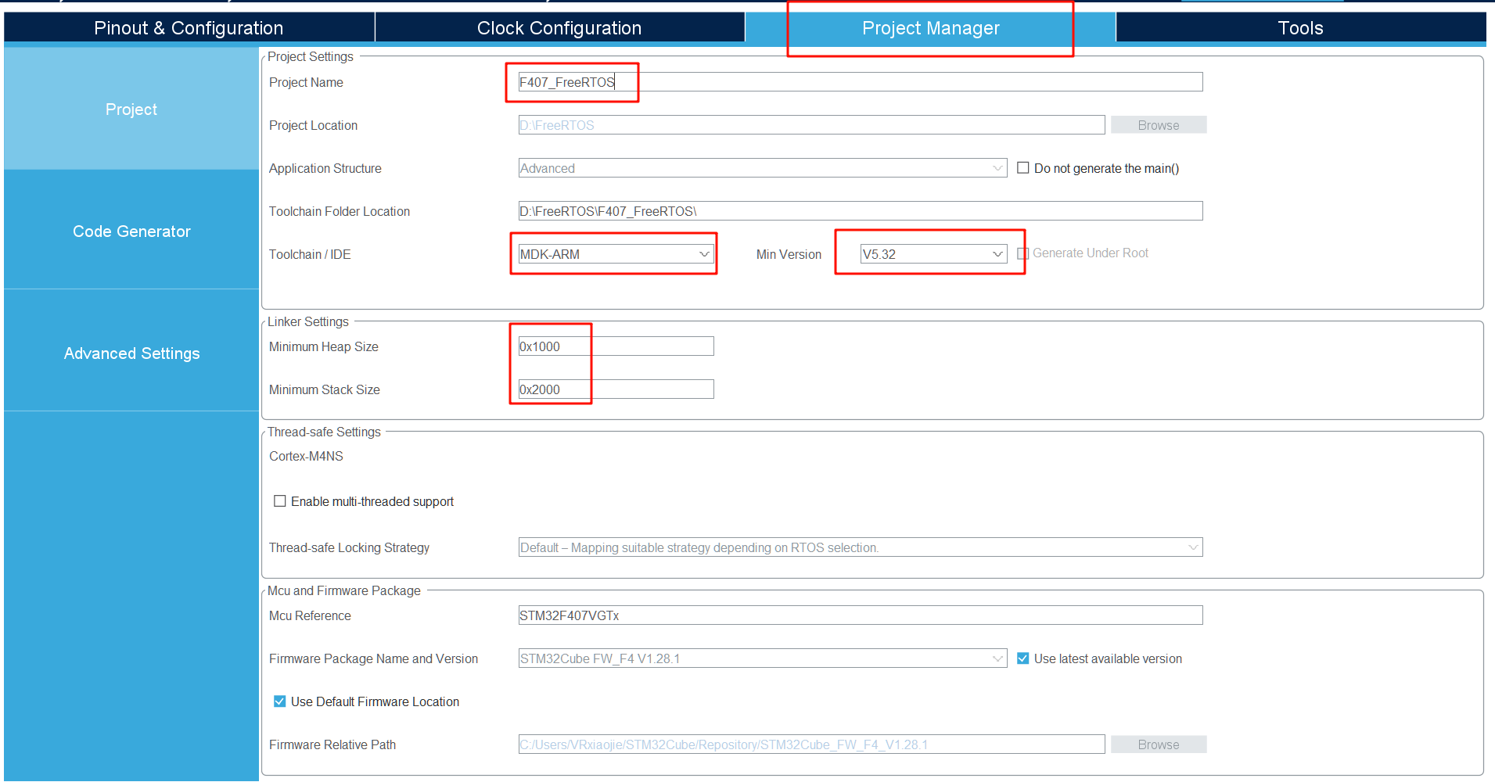Click the Application Structure label
The width and height of the screenshot is (1495, 782).
click(325, 168)
